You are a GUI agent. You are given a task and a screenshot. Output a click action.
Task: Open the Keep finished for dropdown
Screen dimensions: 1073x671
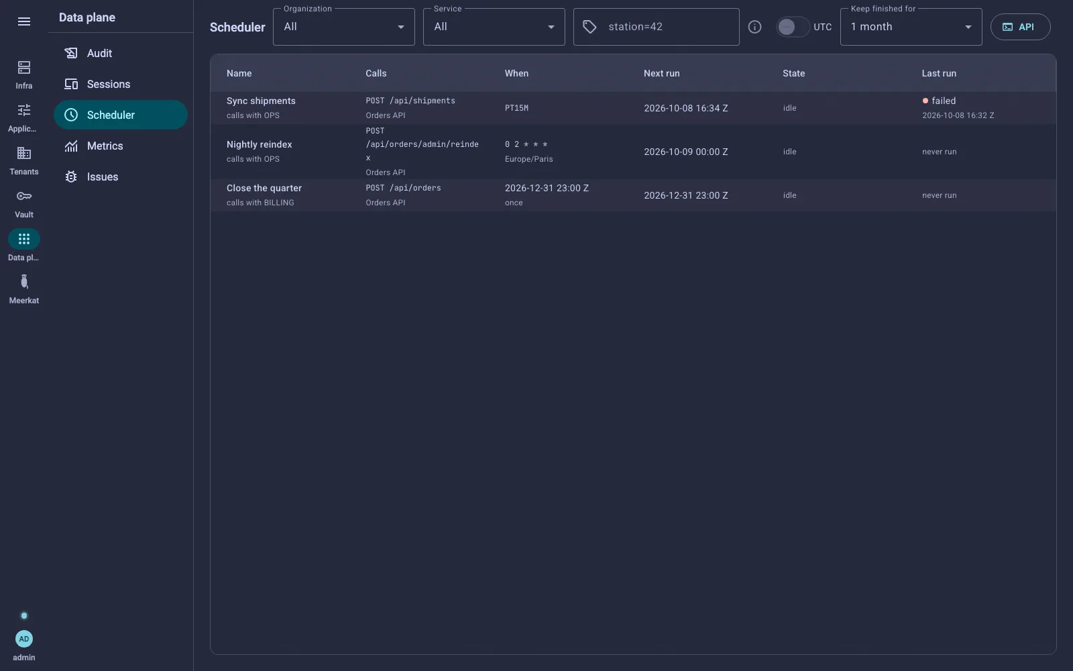[911, 27]
